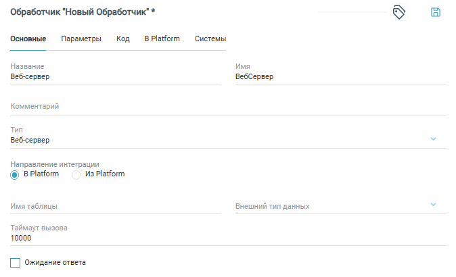Click the Название field with Веб-сервер
Image resolution: width=456 pixels, height=277 pixels.
click(115, 77)
